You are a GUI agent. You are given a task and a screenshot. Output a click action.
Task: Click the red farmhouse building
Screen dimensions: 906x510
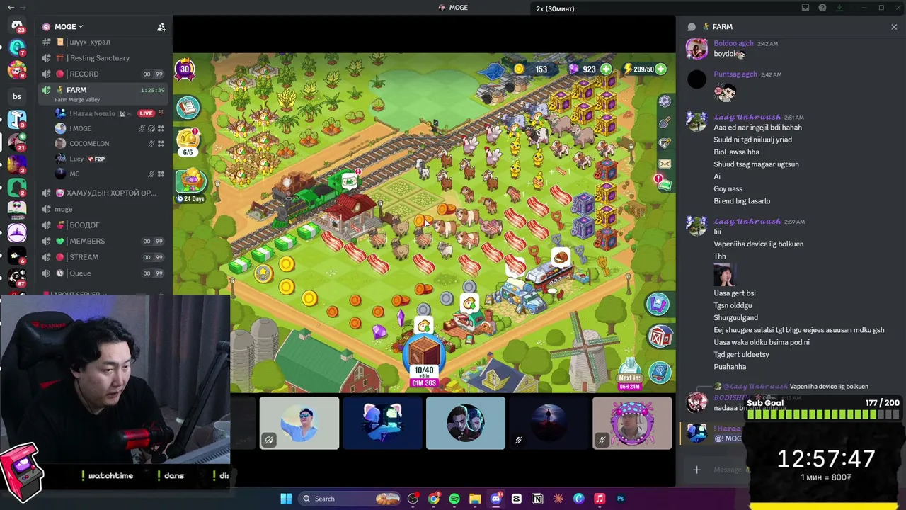pos(351,215)
